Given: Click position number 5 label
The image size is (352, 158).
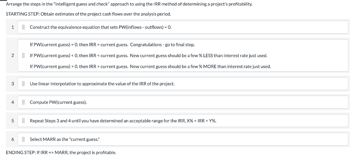Looking at the screenshot, I should tap(13, 121).
